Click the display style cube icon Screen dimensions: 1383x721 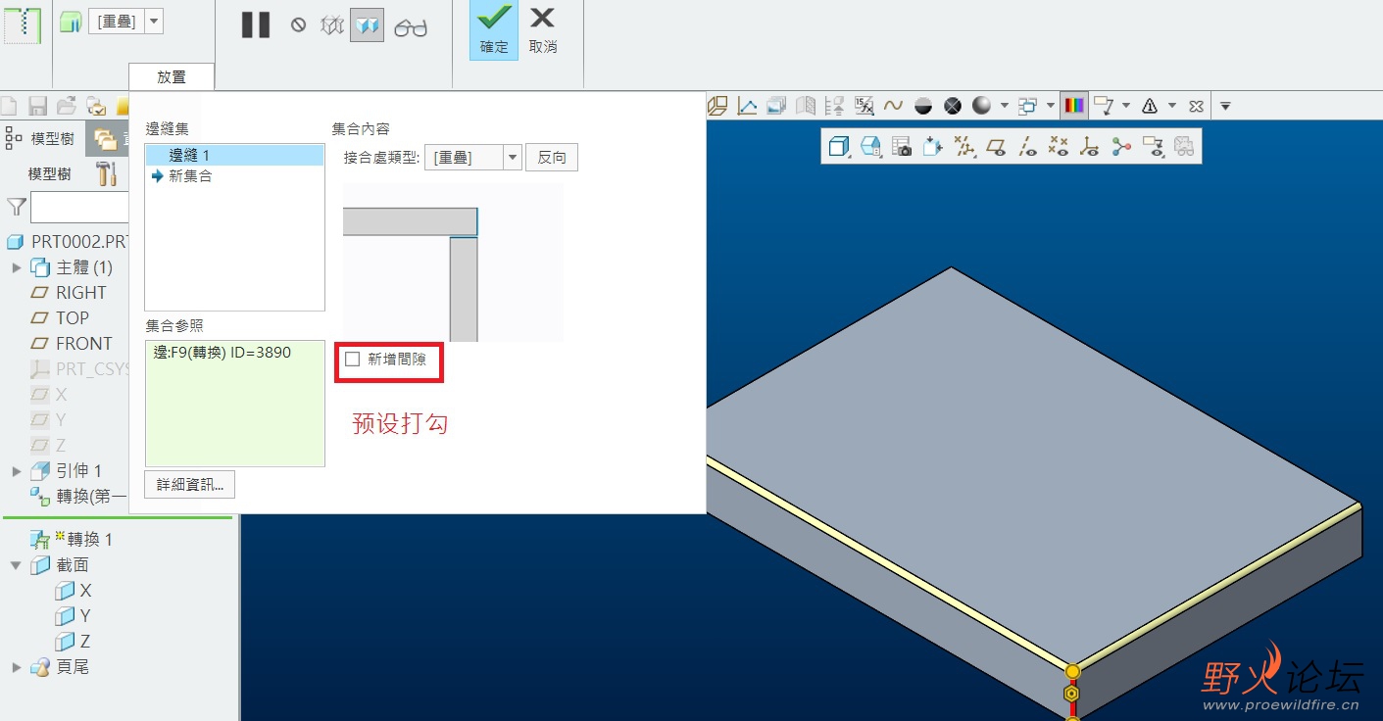[x=840, y=147]
